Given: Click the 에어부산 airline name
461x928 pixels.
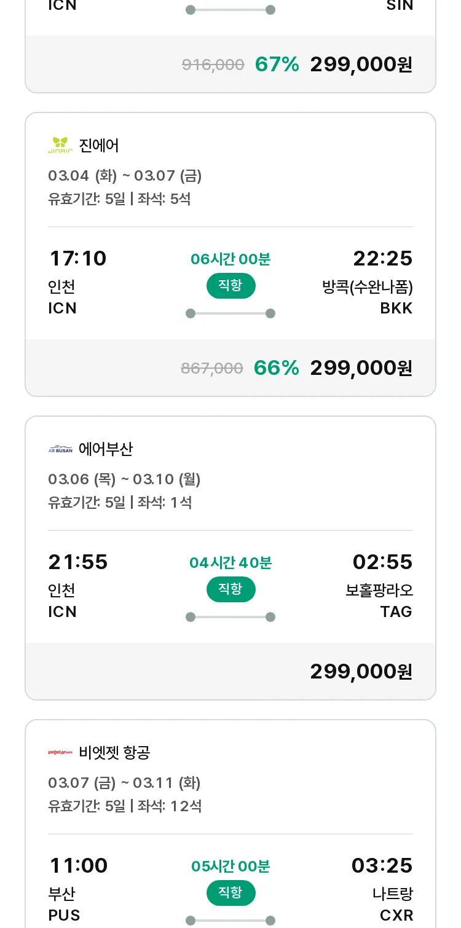Looking at the screenshot, I should click(x=106, y=449).
